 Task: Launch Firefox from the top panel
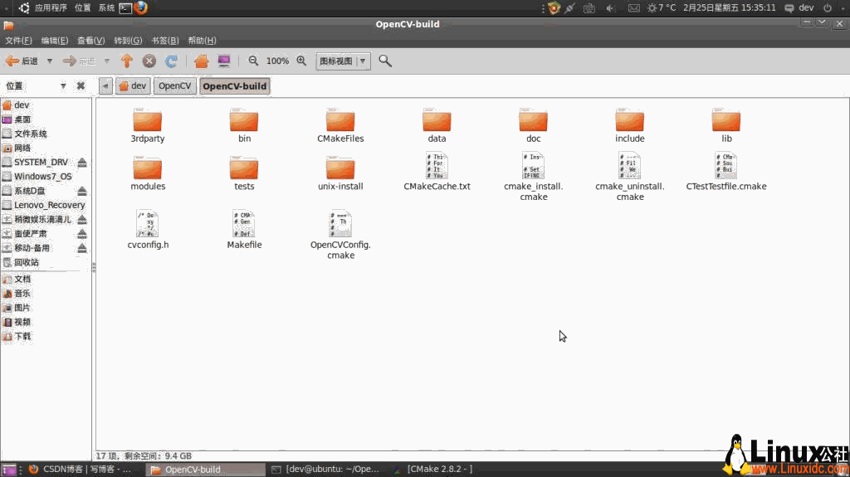141,7
